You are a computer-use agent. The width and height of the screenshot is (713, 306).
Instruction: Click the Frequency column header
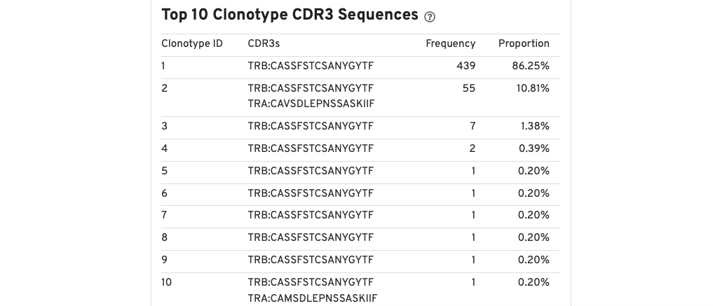tap(450, 43)
